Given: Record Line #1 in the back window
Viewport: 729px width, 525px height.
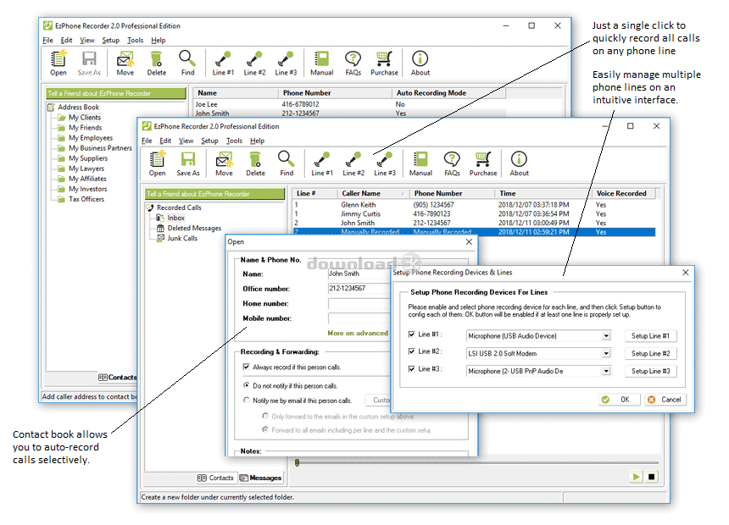Looking at the screenshot, I should (x=223, y=64).
